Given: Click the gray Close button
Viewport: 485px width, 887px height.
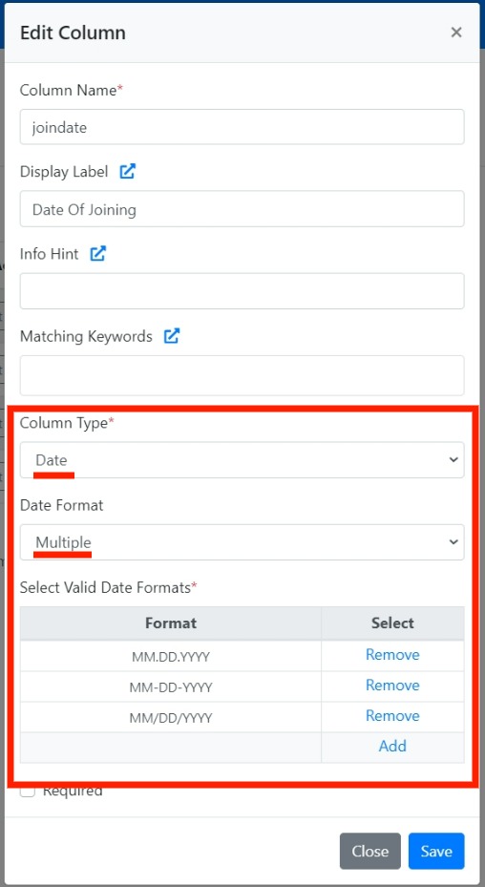Looking at the screenshot, I should 370,851.
